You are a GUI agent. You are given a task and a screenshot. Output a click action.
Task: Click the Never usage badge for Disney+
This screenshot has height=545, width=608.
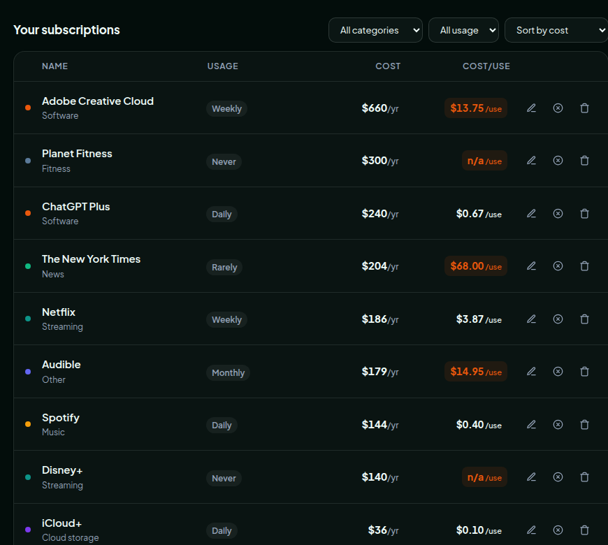point(224,478)
